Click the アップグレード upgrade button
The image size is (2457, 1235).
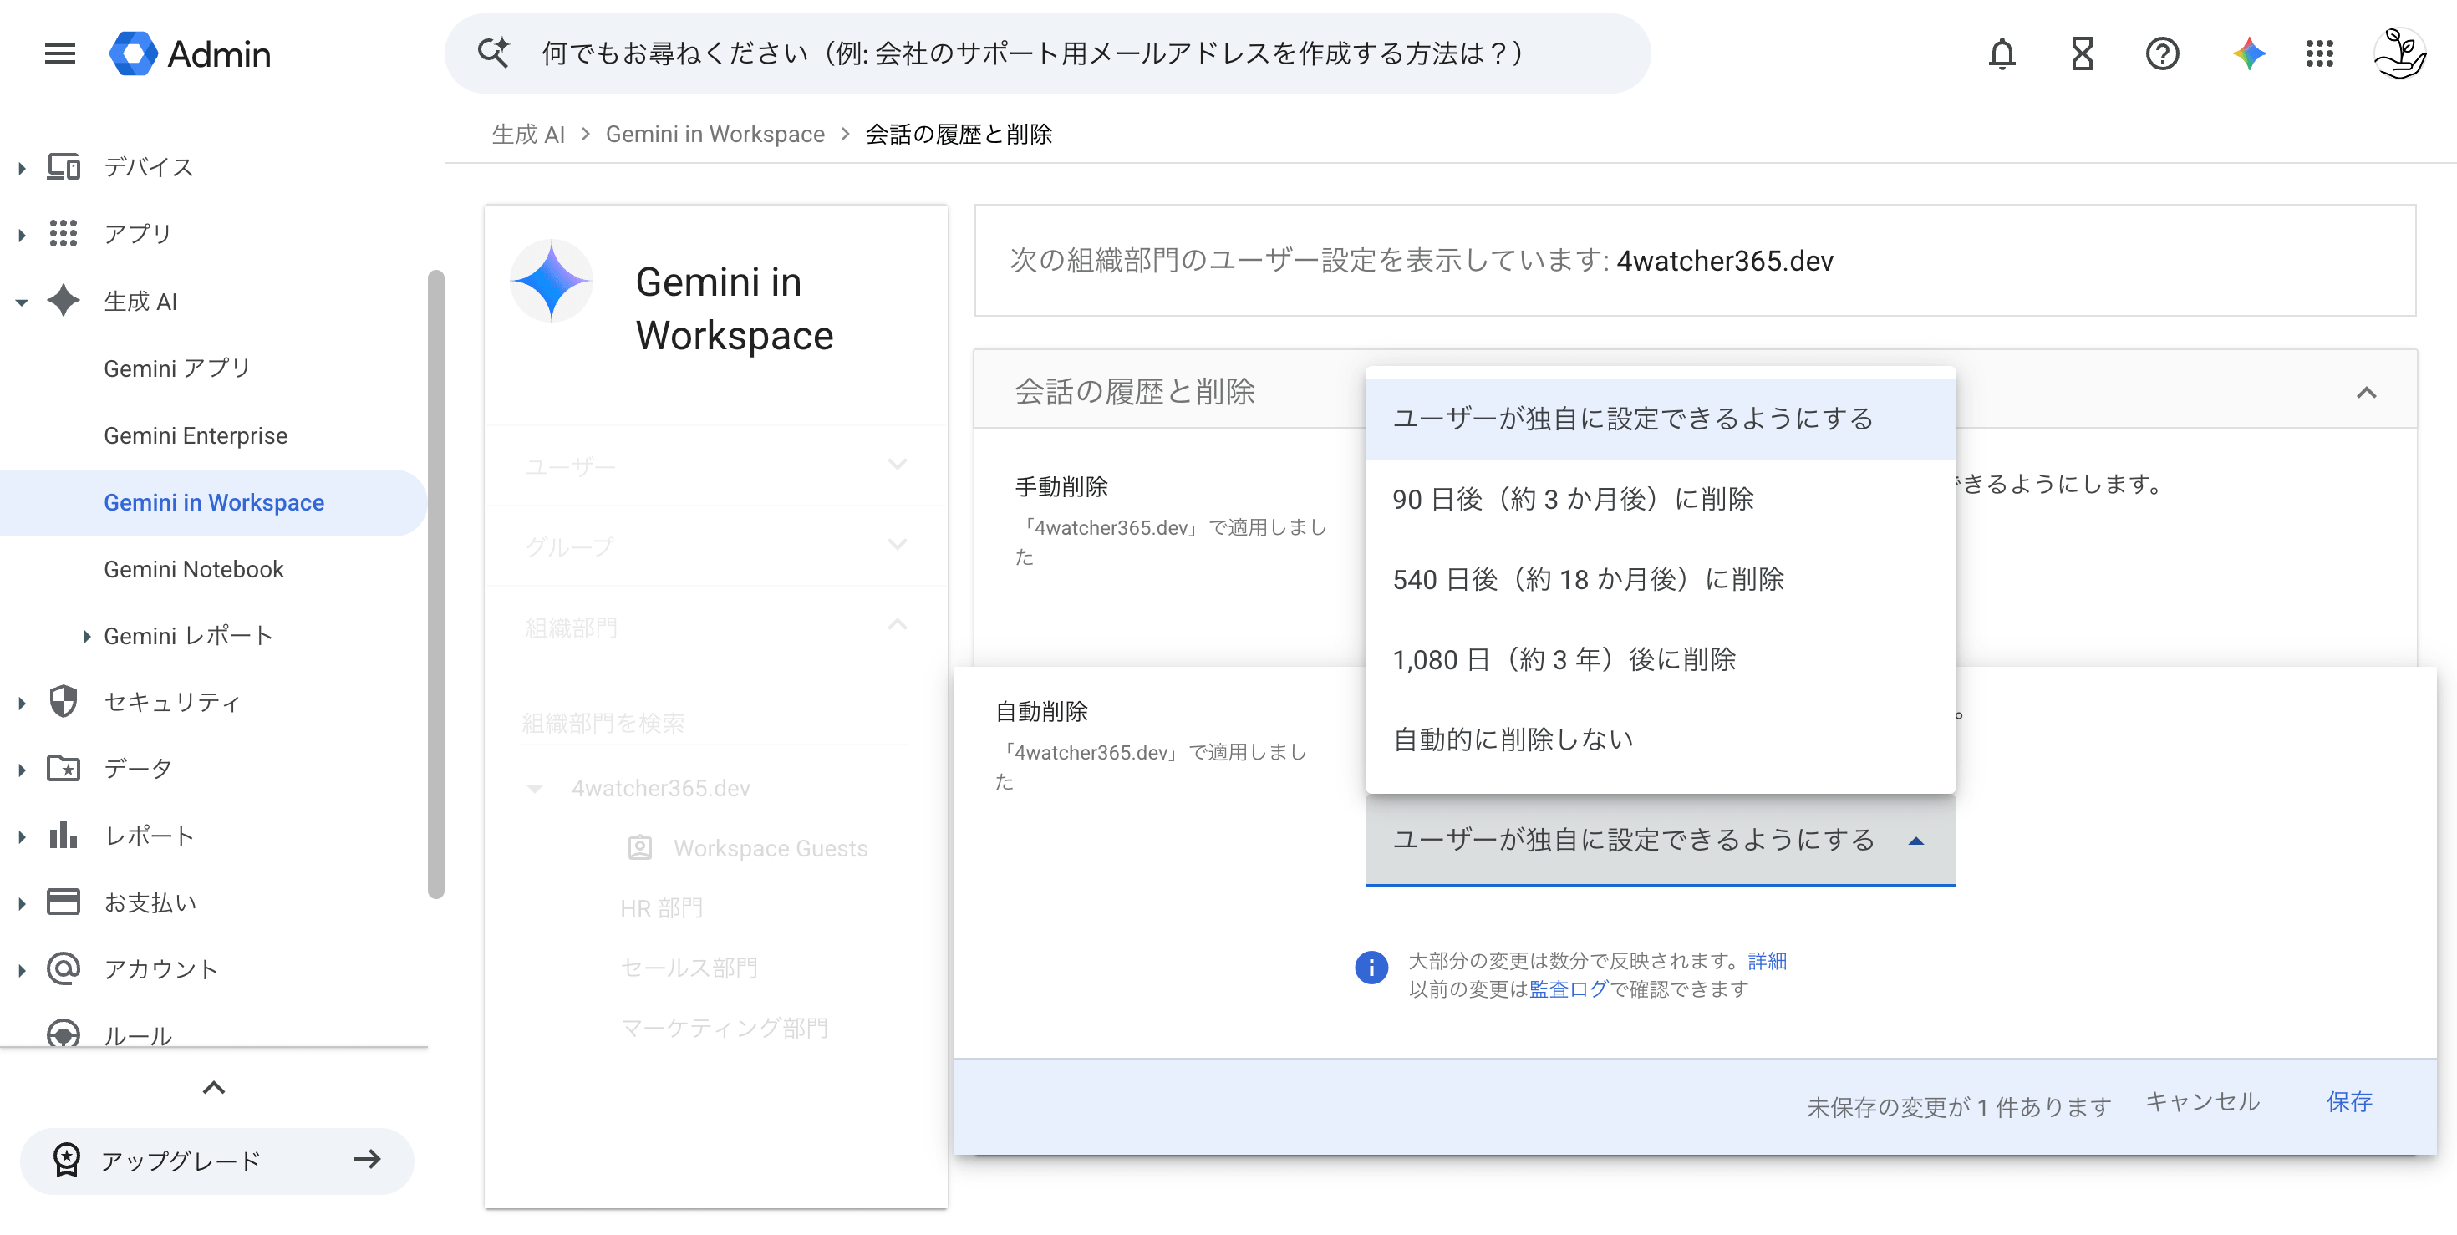[217, 1160]
